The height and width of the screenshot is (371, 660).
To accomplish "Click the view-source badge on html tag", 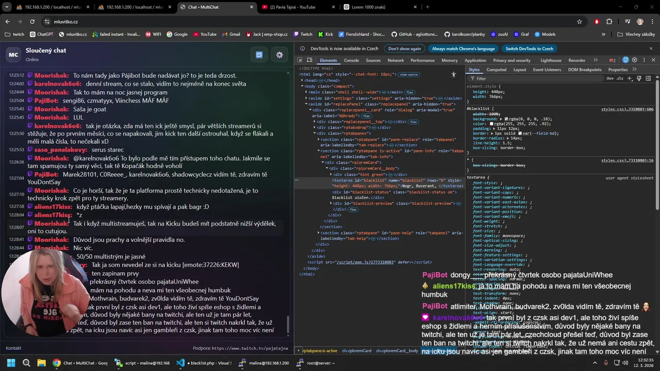I will point(408,75).
